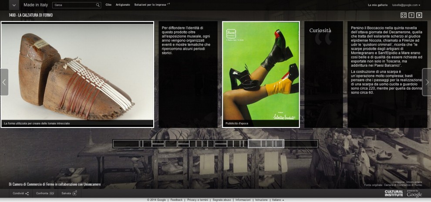Expand the luisella@google.com account dropdown
The image size is (431, 202).
coord(406,5)
